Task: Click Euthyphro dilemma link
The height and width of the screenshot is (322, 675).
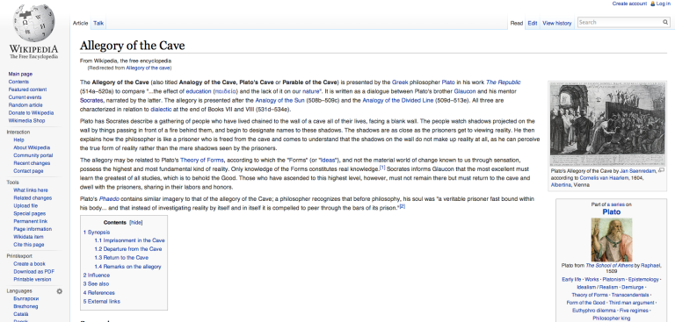Action: point(593,311)
